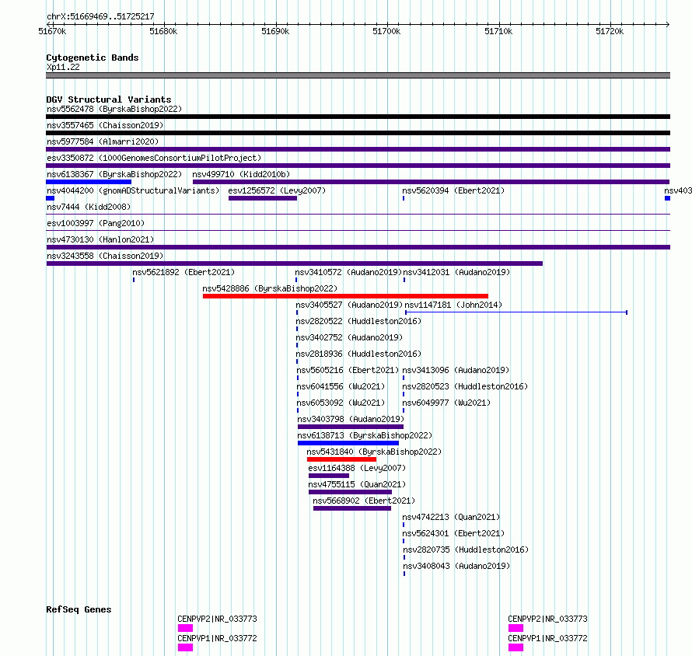Image resolution: width=692 pixels, height=656 pixels.
Task: Select left CENPVP1|NR_033772 magenta gene box
Action: point(185,647)
